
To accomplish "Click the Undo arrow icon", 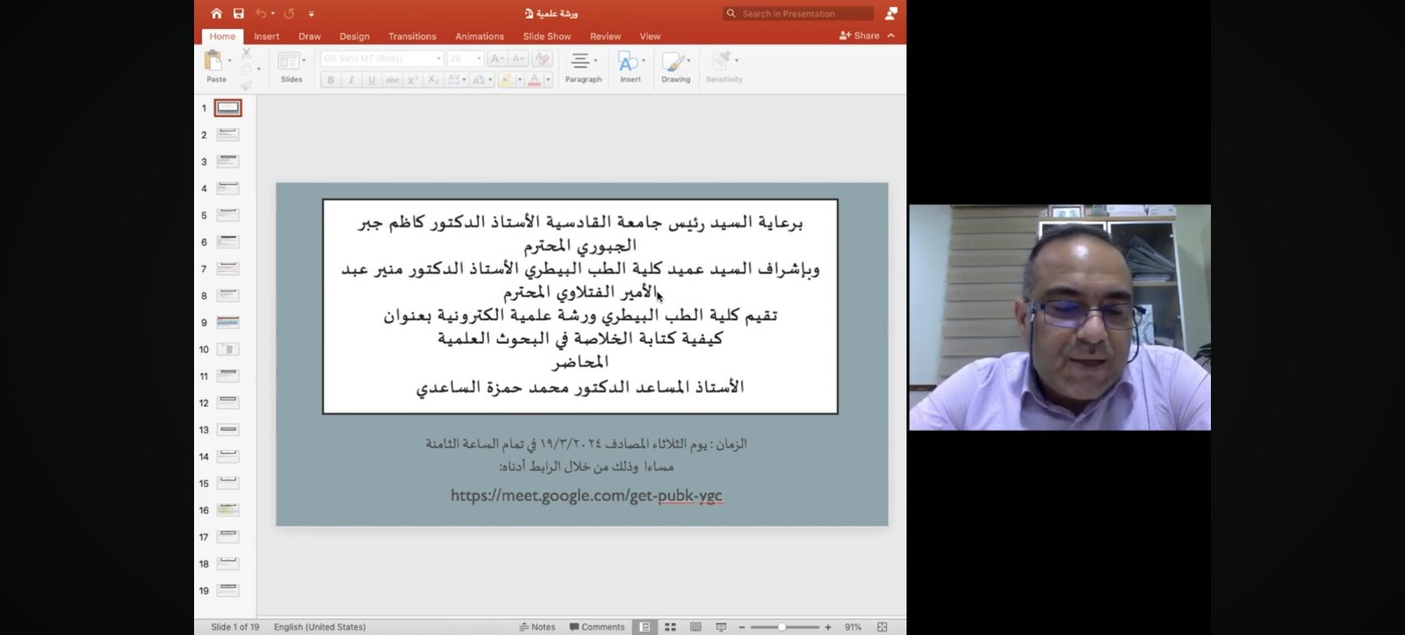I will coord(261,13).
